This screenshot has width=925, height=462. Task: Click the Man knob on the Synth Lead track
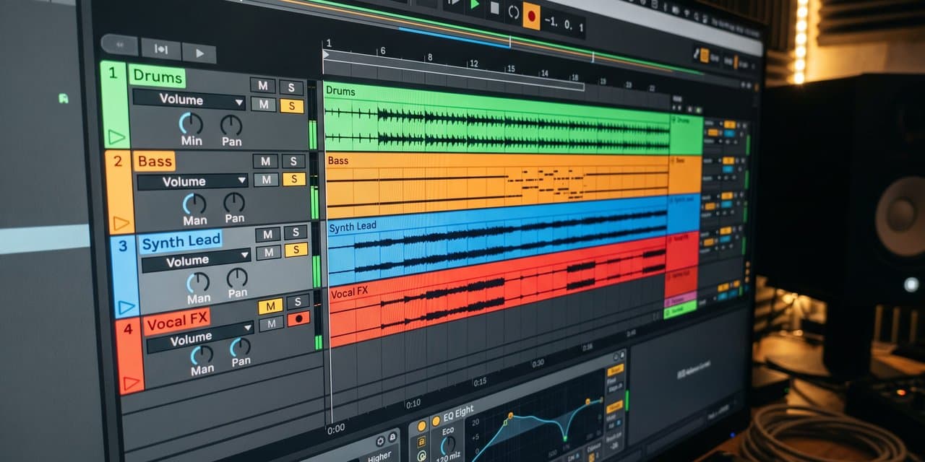[198, 282]
